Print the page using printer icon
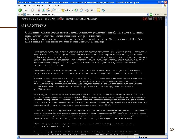Screen dimensions: 185x139 (x=87, y=10)
